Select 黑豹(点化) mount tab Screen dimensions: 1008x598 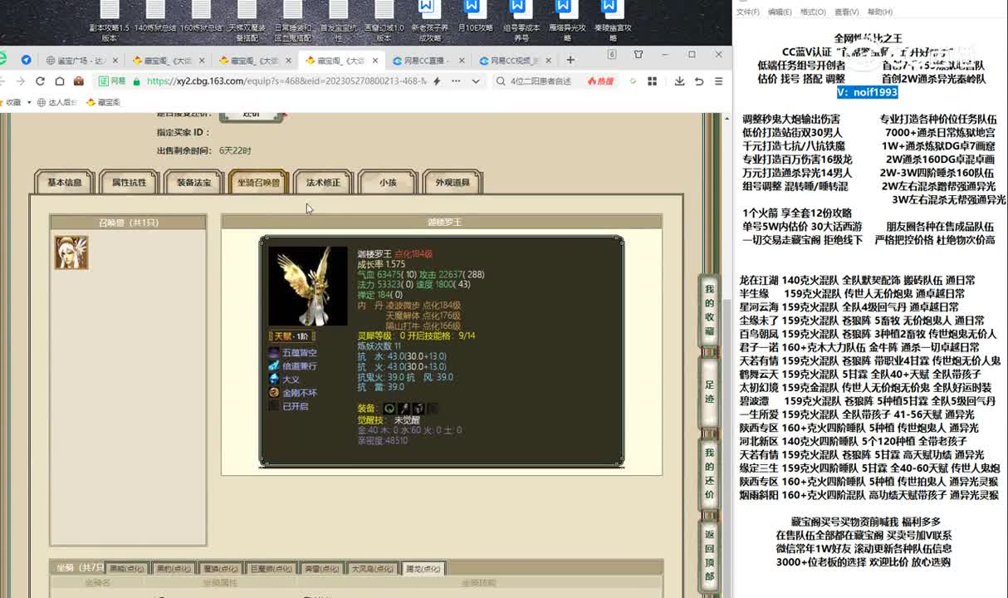point(174,569)
